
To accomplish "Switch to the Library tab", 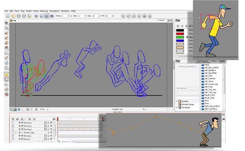I will click(x=214, y=61).
